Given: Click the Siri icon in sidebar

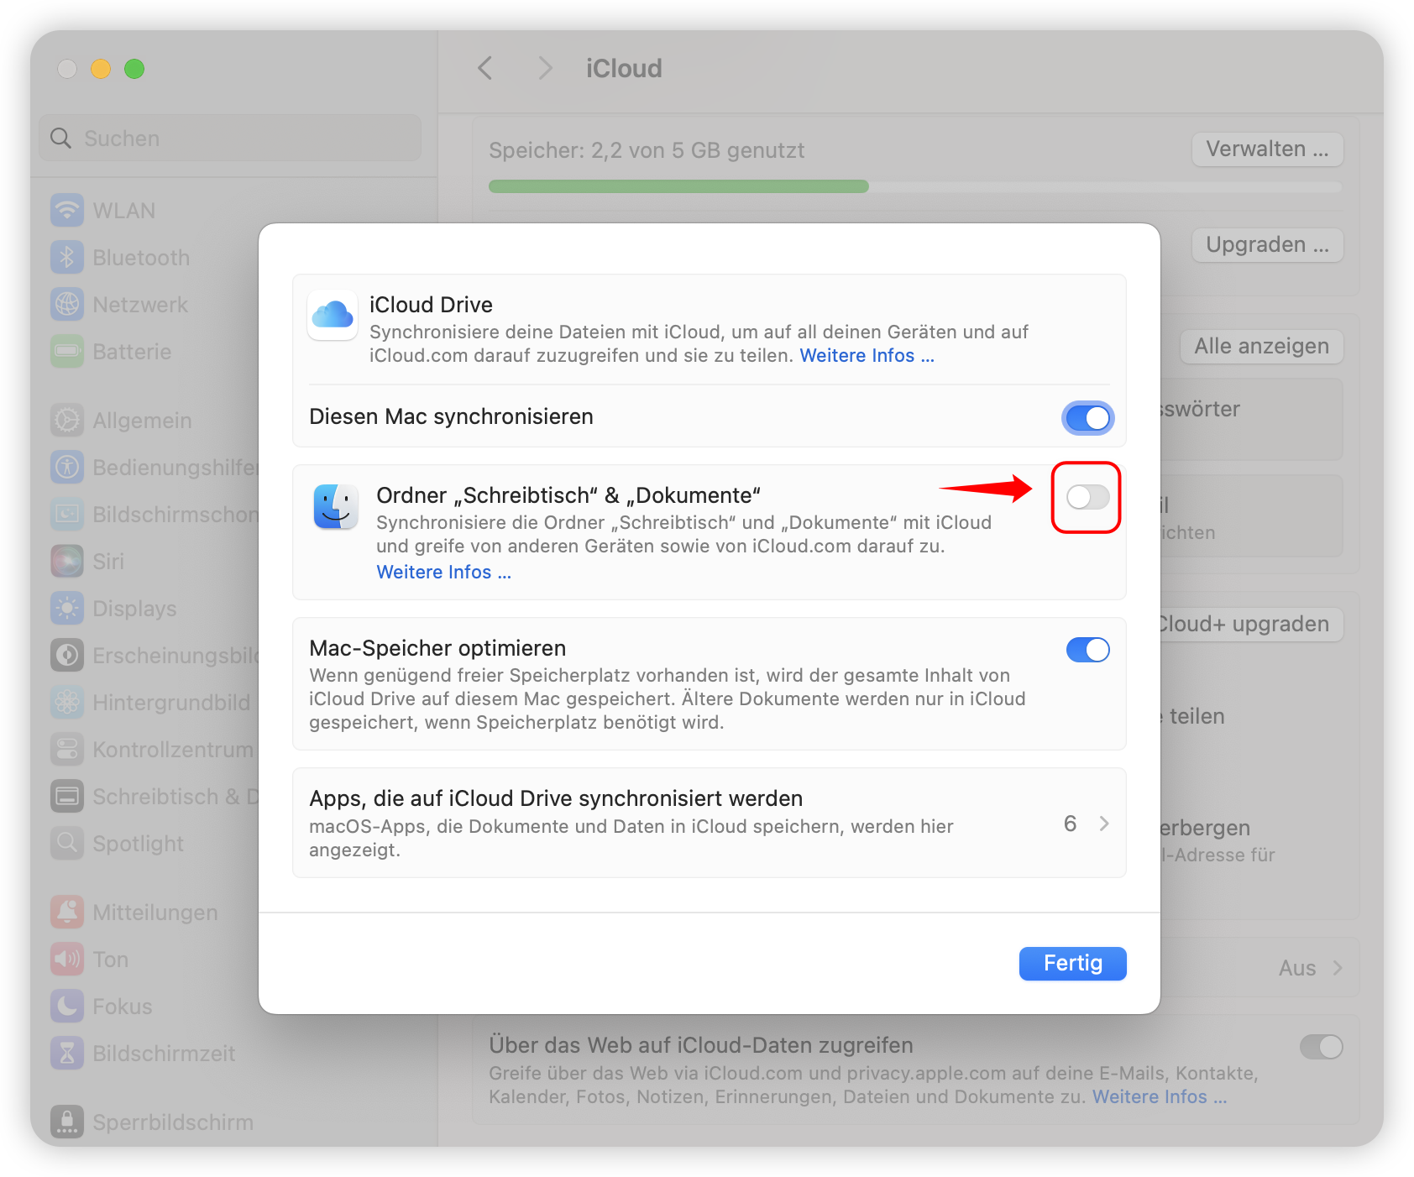Looking at the screenshot, I should pyautogui.click(x=67, y=561).
